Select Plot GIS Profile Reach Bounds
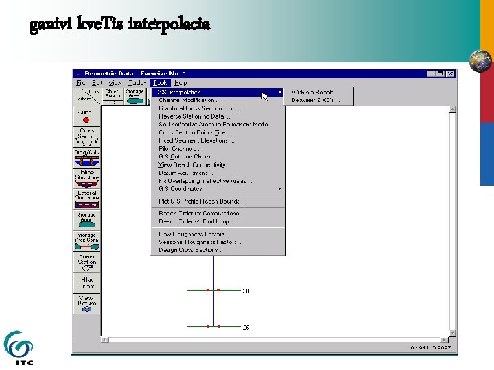The image size is (494, 370). [x=217, y=201]
